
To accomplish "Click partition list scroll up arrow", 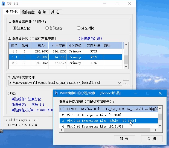I will click(126, 45).
